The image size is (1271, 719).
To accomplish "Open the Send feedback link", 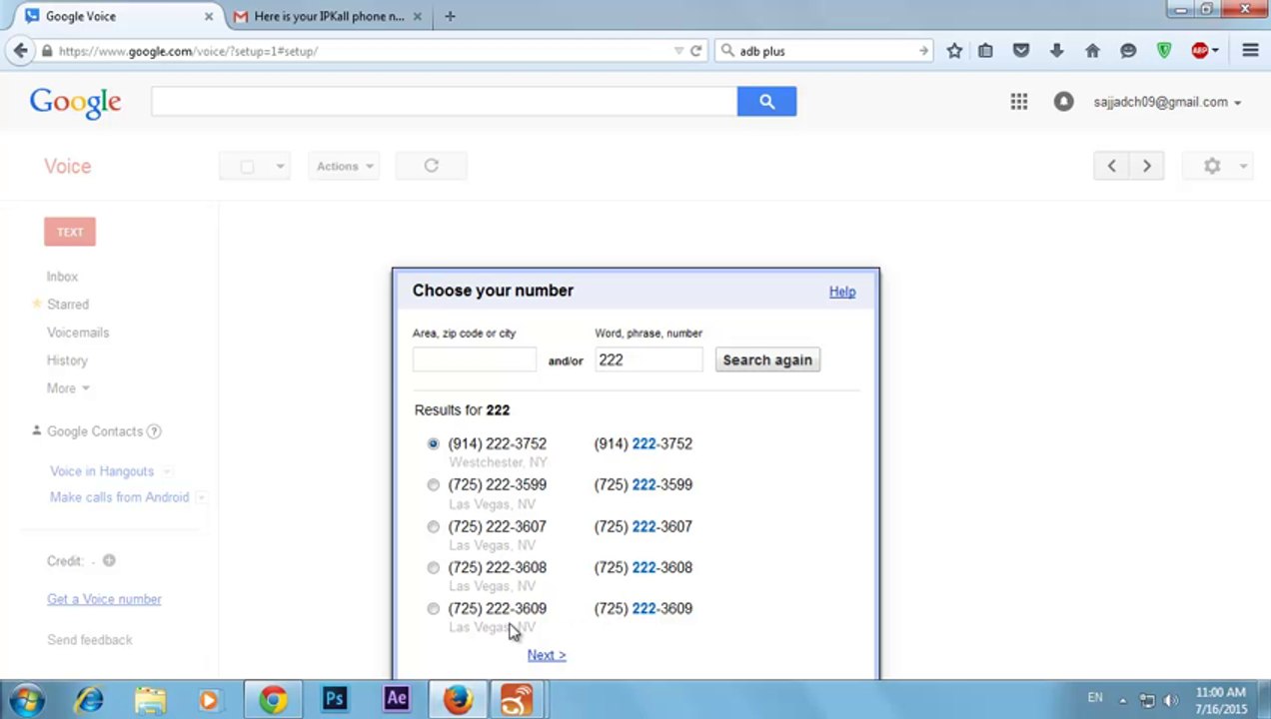I will pyautogui.click(x=90, y=640).
